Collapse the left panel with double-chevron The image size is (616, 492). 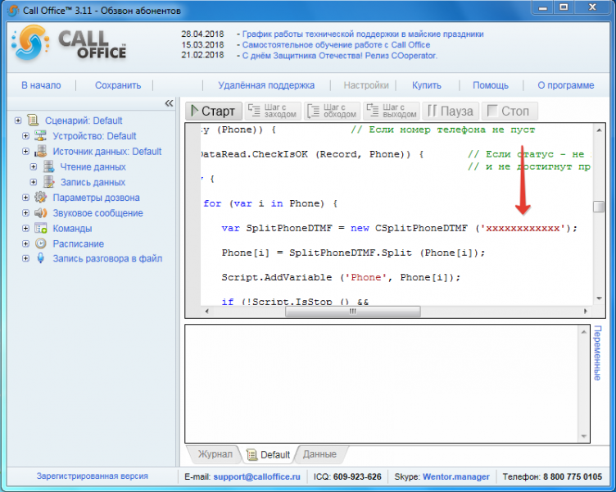point(169,103)
